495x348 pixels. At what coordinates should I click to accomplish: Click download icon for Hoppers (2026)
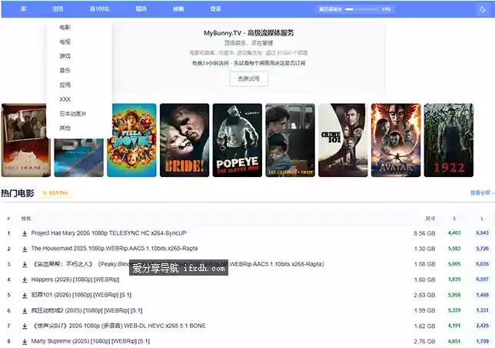(x=25, y=279)
